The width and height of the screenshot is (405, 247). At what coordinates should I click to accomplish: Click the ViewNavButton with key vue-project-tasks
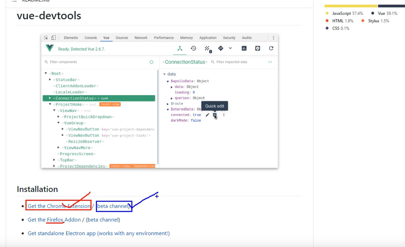coord(108,135)
